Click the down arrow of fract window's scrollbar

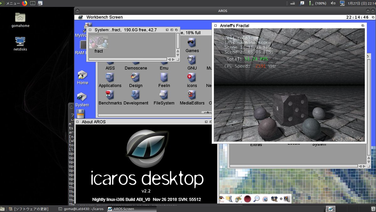pos(178,55)
